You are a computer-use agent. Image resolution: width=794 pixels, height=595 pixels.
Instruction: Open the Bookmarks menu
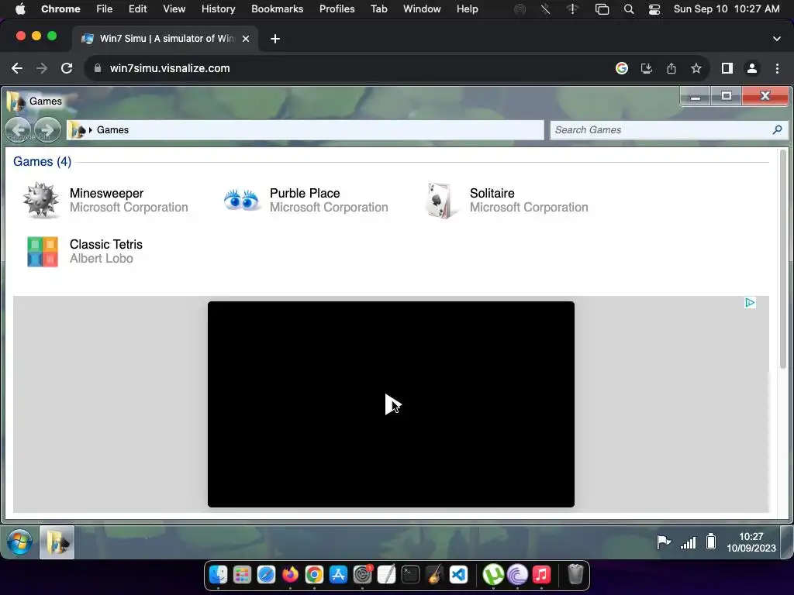[277, 9]
